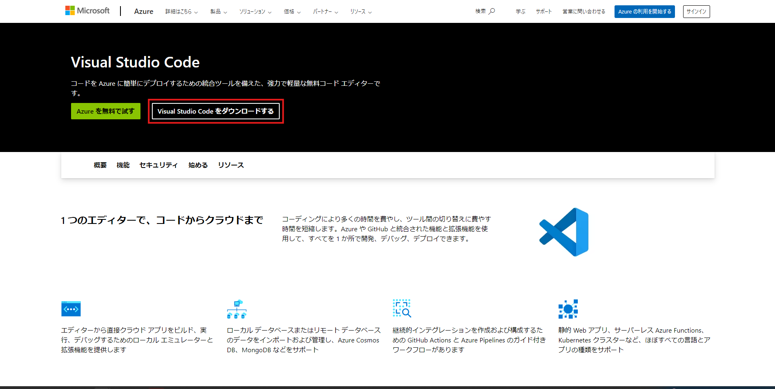Click the continuous integration magnifier icon

click(x=402, y=309)
